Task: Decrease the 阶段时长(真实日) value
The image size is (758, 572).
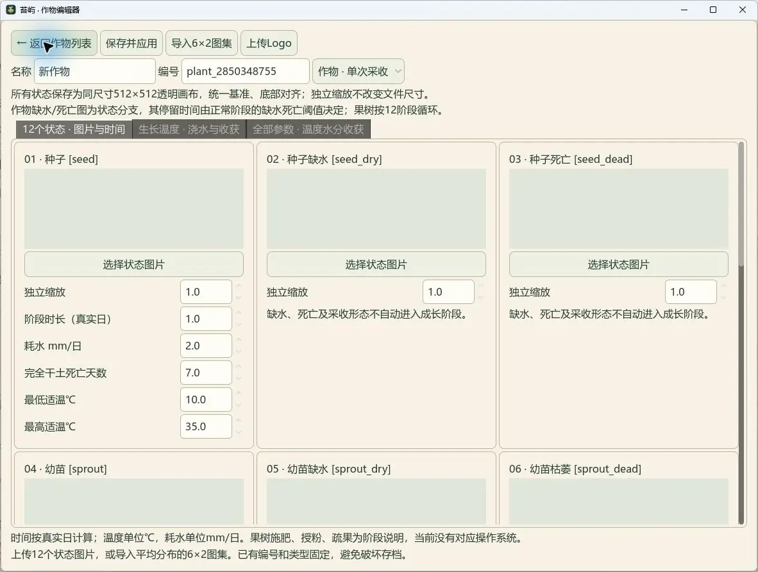Action: [239, 324]
